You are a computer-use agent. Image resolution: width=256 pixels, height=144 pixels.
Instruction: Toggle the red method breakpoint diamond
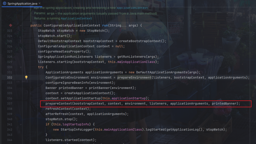click(10, 25)
